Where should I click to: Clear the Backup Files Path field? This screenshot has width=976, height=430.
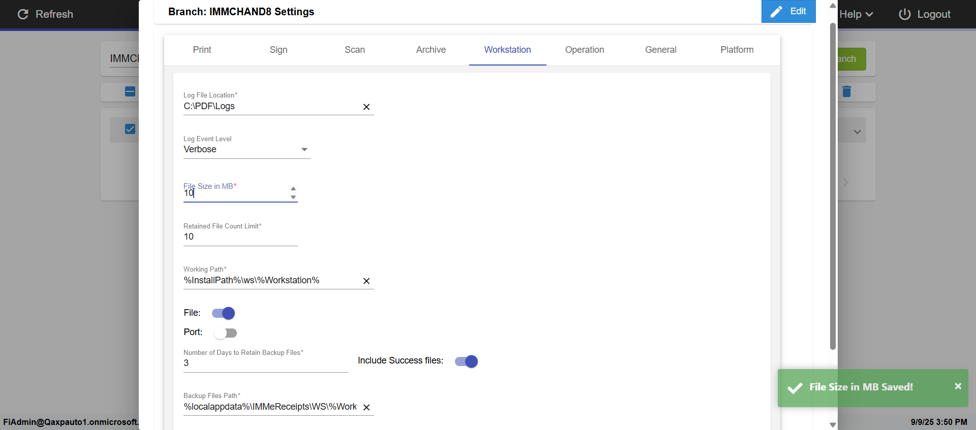366,407
